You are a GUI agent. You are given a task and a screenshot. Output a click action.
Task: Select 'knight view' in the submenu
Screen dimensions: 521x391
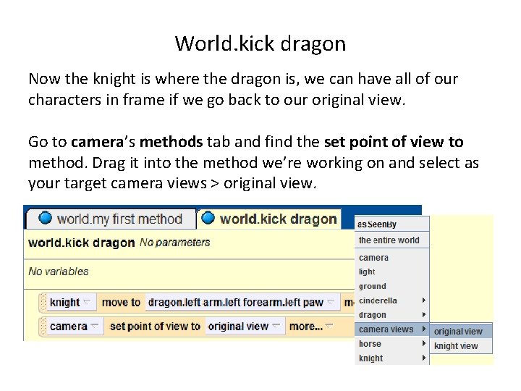(461, 346)
